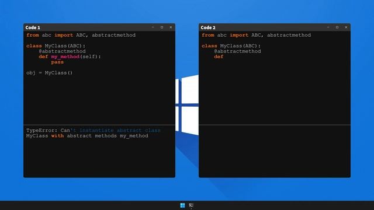Image resolution: width=374 pixels, height=210 pixels.
Task: Close the Code 1 window
Action: pyautogui.click(x=171, y=27)
